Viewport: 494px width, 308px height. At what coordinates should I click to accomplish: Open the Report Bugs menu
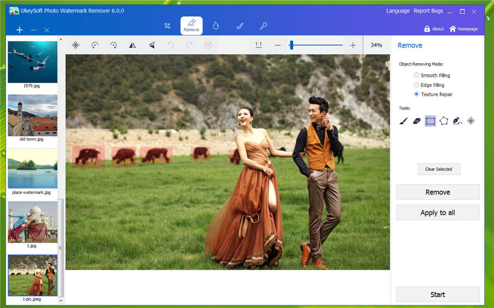point(428,11)
